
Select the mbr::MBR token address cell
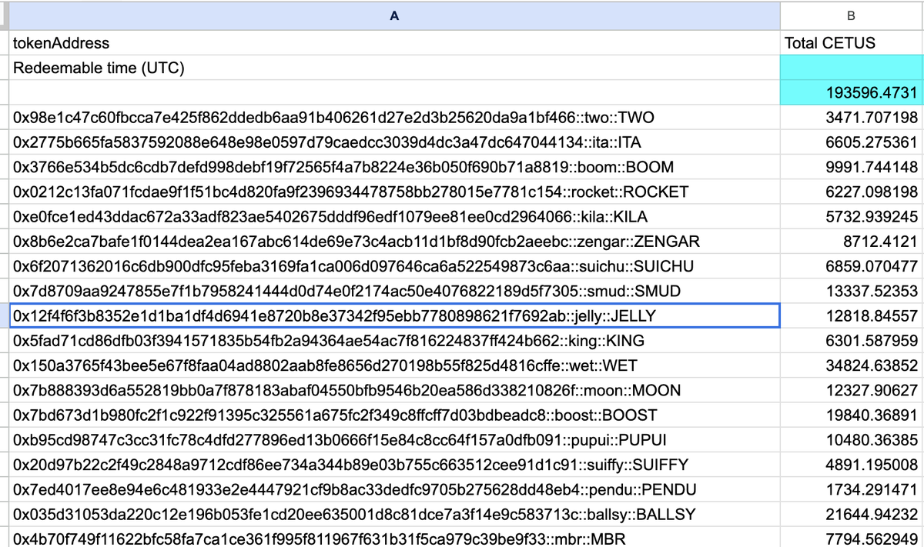click(394, 537)
